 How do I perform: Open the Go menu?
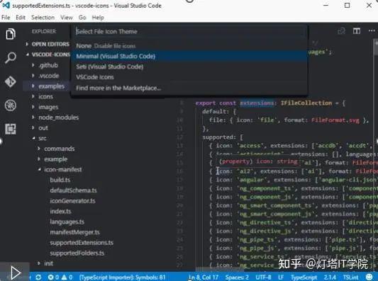pos(82,18)
